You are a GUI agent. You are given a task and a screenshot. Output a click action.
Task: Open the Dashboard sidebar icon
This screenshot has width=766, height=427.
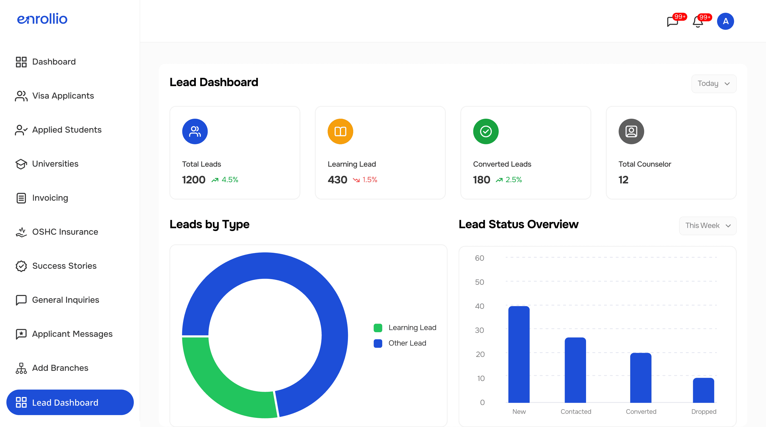[21, 62]
